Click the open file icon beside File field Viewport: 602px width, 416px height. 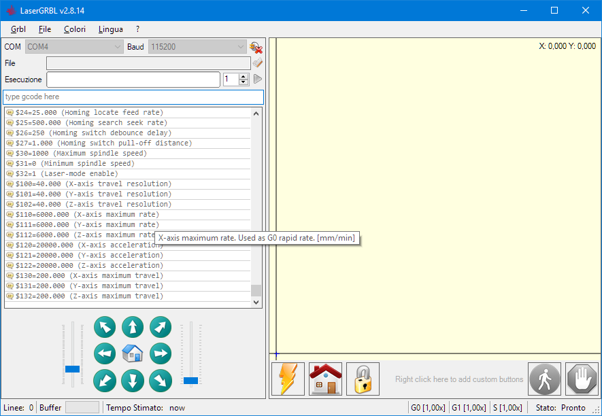[258, 63]
